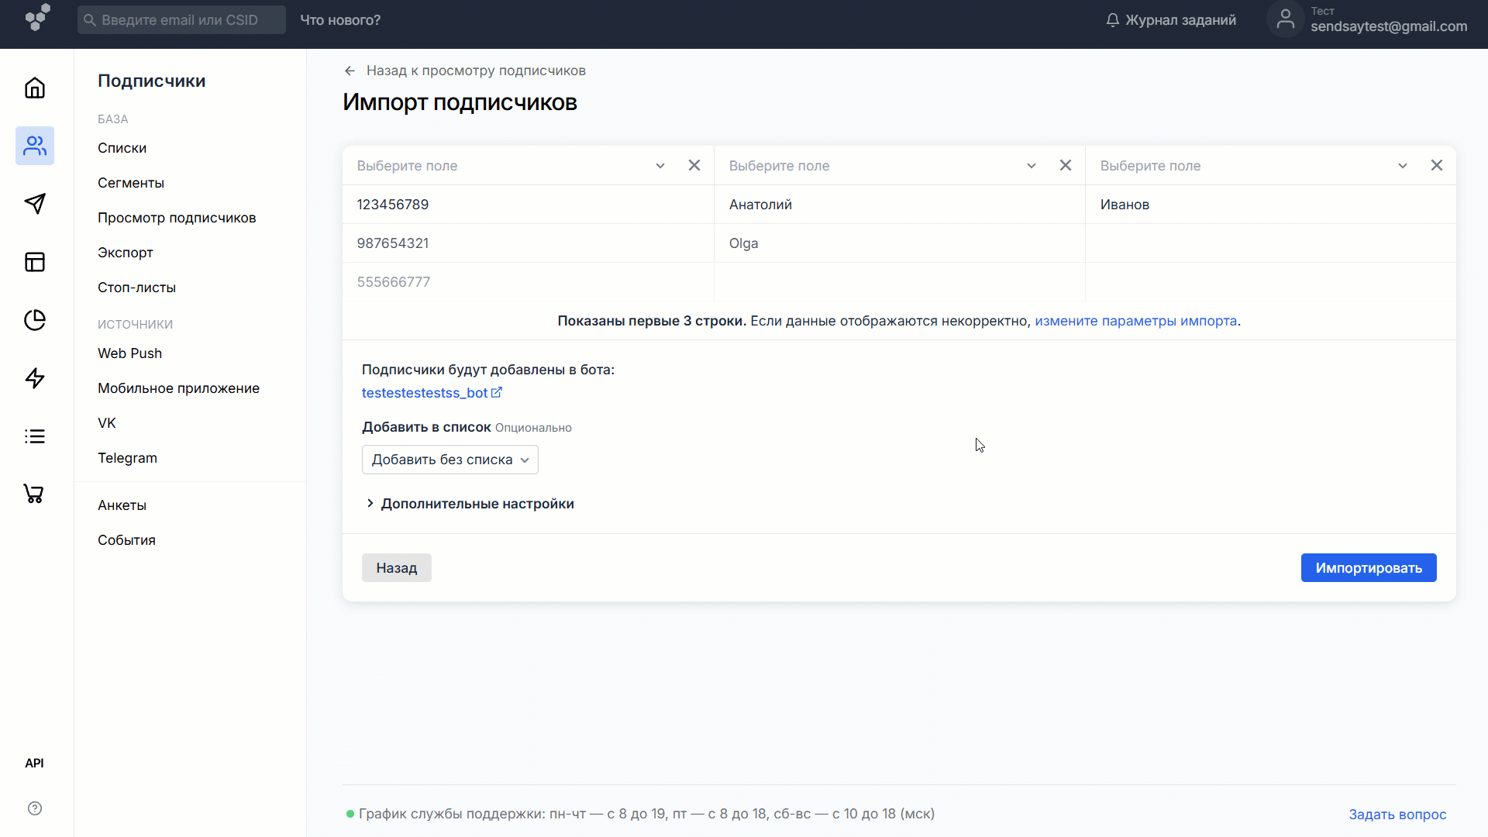
Task: Open 'Списки' in the subscribers menu
Action: pos(122,147)
